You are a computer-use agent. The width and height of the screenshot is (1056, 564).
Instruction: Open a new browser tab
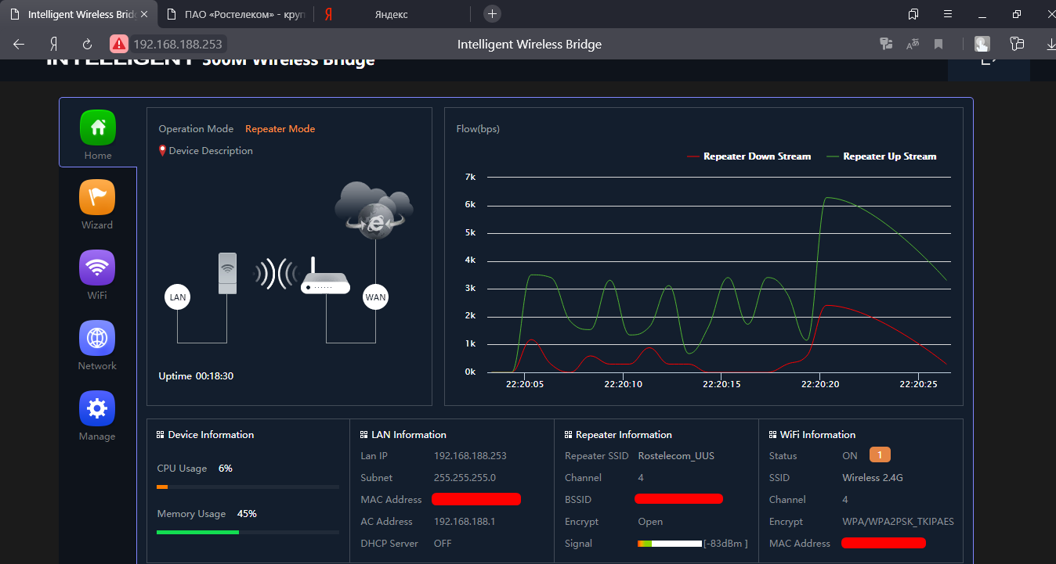coord(492,14)
